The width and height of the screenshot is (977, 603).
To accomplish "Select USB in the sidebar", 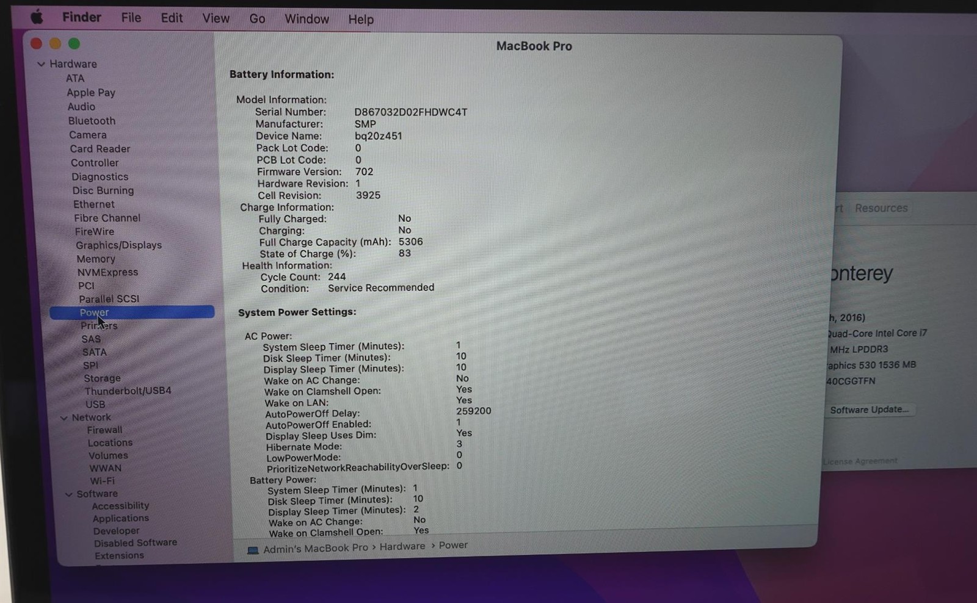I will click(95, 405).
